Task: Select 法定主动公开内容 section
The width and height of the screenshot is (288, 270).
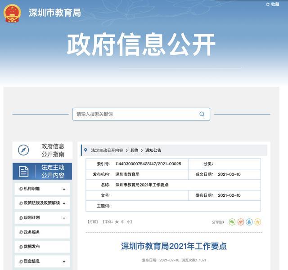Action: pos(42,171)
